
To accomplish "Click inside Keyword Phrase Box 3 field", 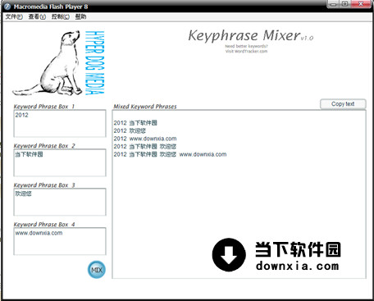I will coord(60,202).
